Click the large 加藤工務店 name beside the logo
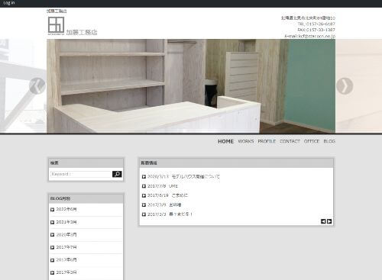 tap(82, 32)
